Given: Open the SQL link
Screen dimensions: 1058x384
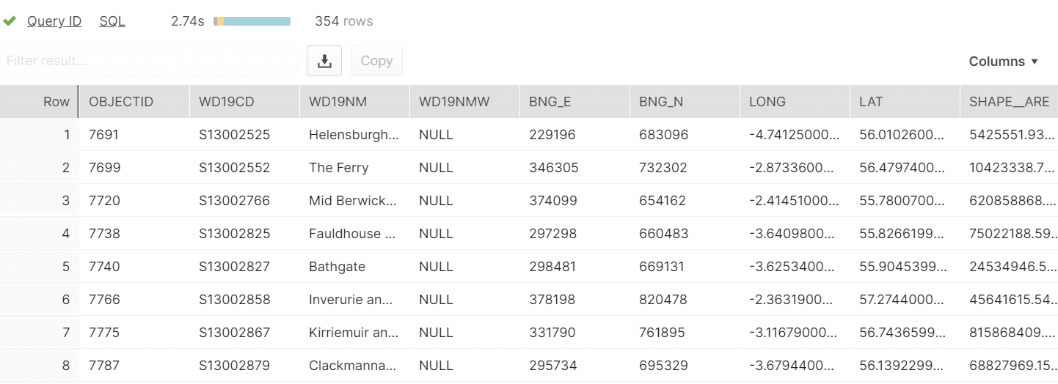Looking at the screenshot, I should (x=112, y=21).
